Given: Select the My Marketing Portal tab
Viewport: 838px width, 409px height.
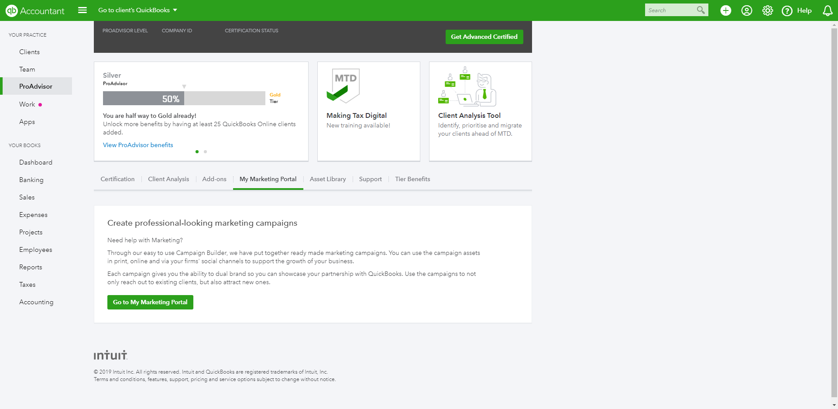Looking at the screenshot, I should click(268, 179).
